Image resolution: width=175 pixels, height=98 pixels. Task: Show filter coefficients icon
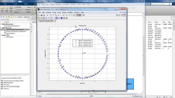pyautogui.click(x=59, y=18)
